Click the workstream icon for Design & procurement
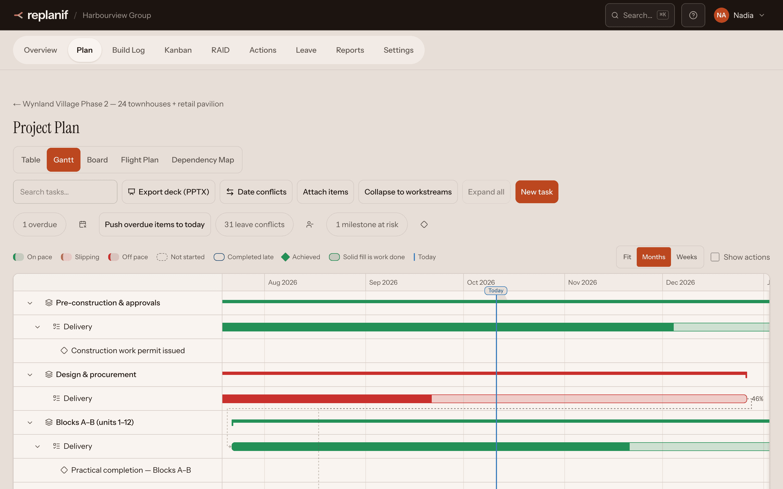The image size is (783, 489). [49, 375]
